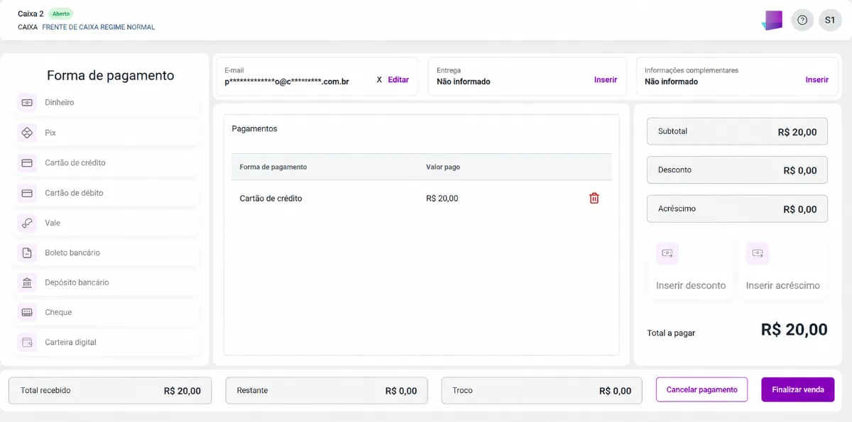852x422 pixels.
Task: Click the Carteira digital wallet icon
Action: pos(27,342)
